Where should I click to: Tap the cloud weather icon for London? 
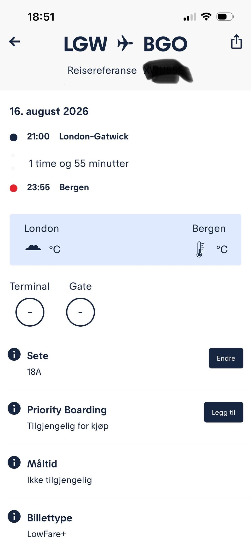33,248
